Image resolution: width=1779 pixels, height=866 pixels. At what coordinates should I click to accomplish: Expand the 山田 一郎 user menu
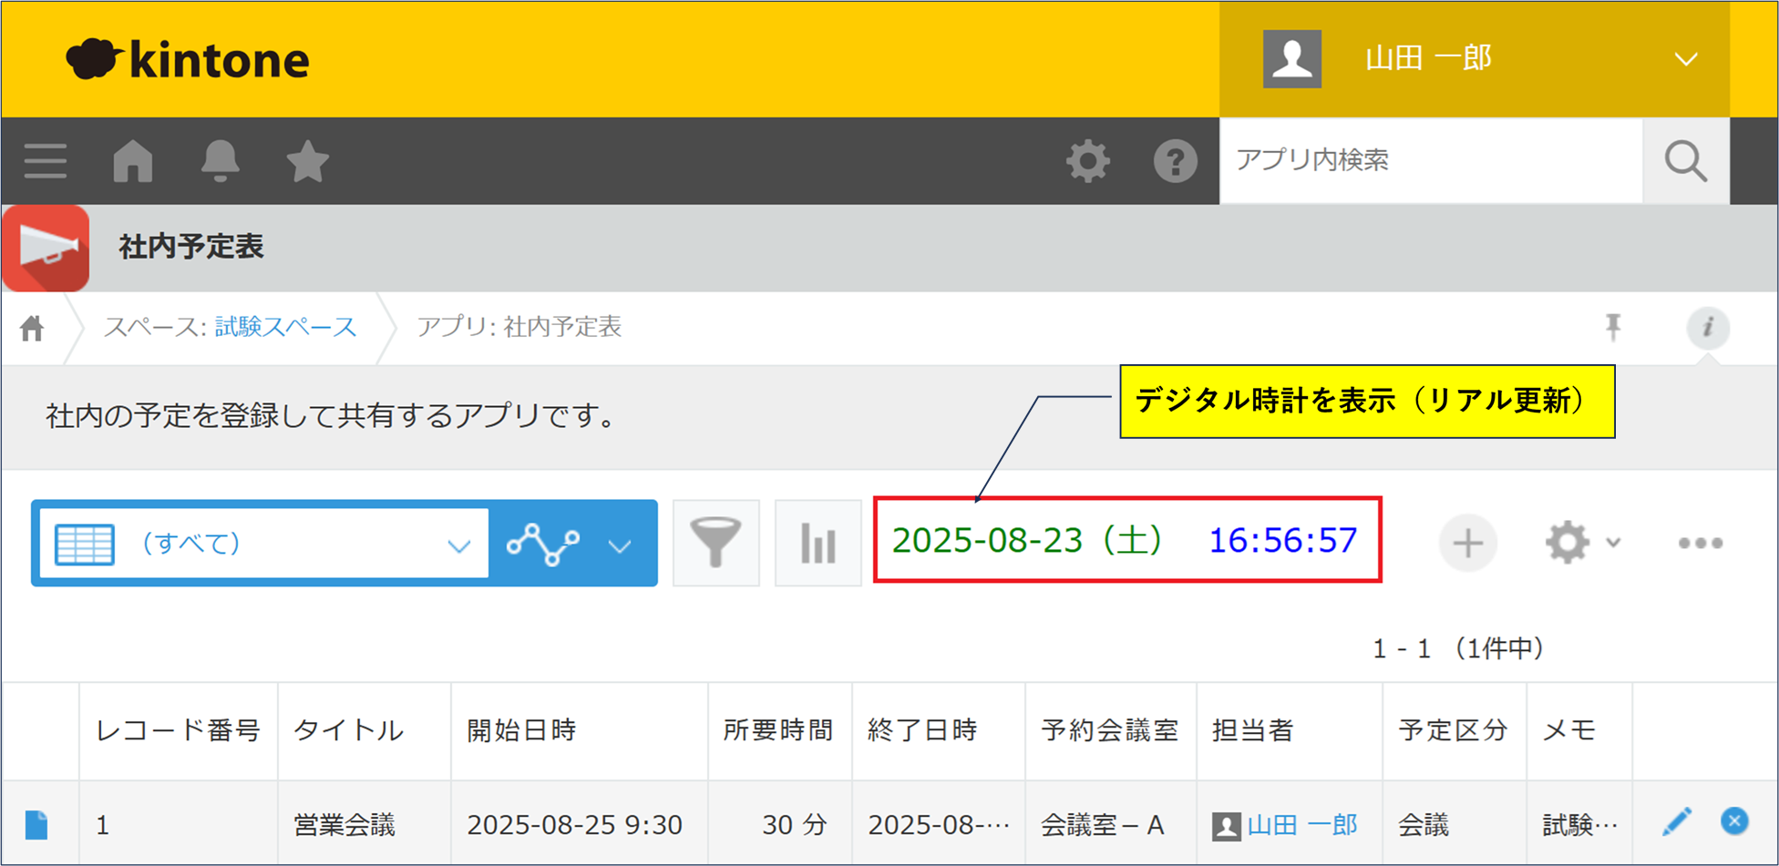pyautogui.click(x=1685, y=59)
